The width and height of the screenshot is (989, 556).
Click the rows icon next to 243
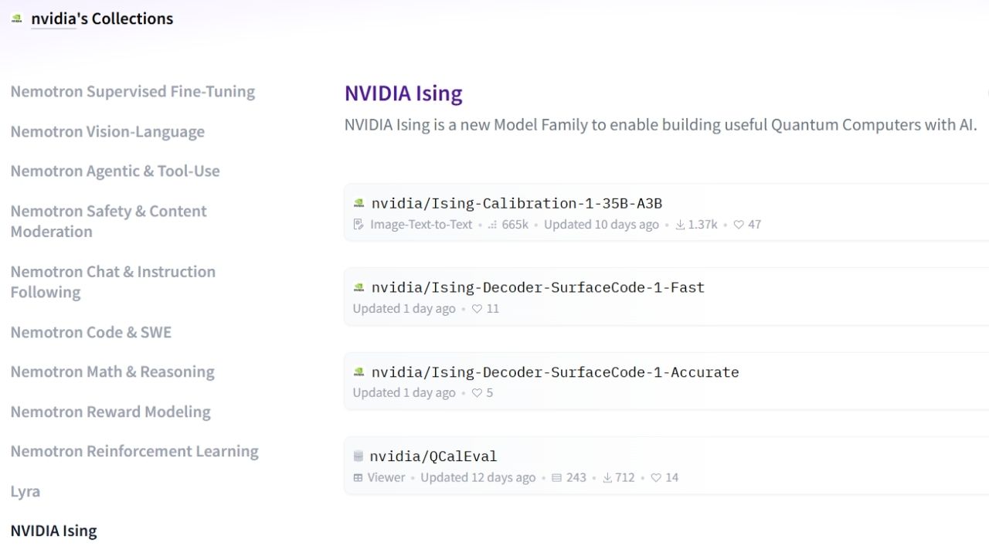[556, 478]
